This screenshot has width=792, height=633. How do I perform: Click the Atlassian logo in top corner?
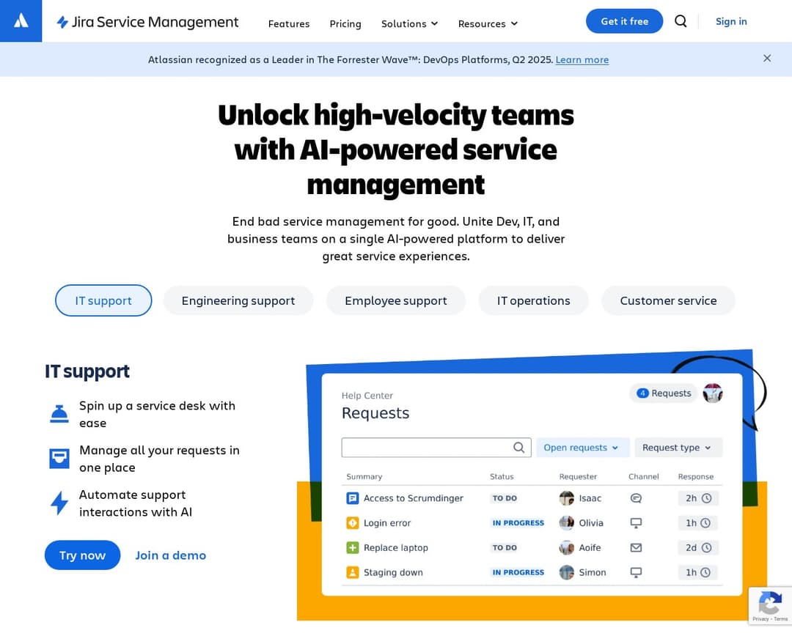[21, 21]
